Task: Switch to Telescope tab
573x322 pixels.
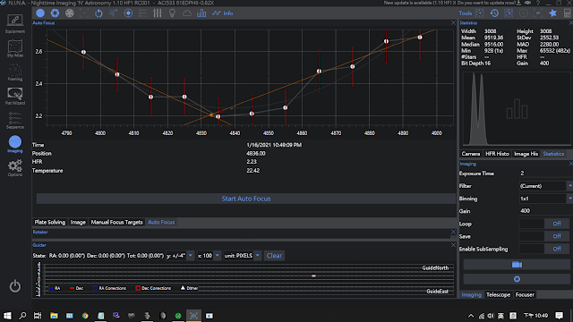Action: [x=498, y=294]
